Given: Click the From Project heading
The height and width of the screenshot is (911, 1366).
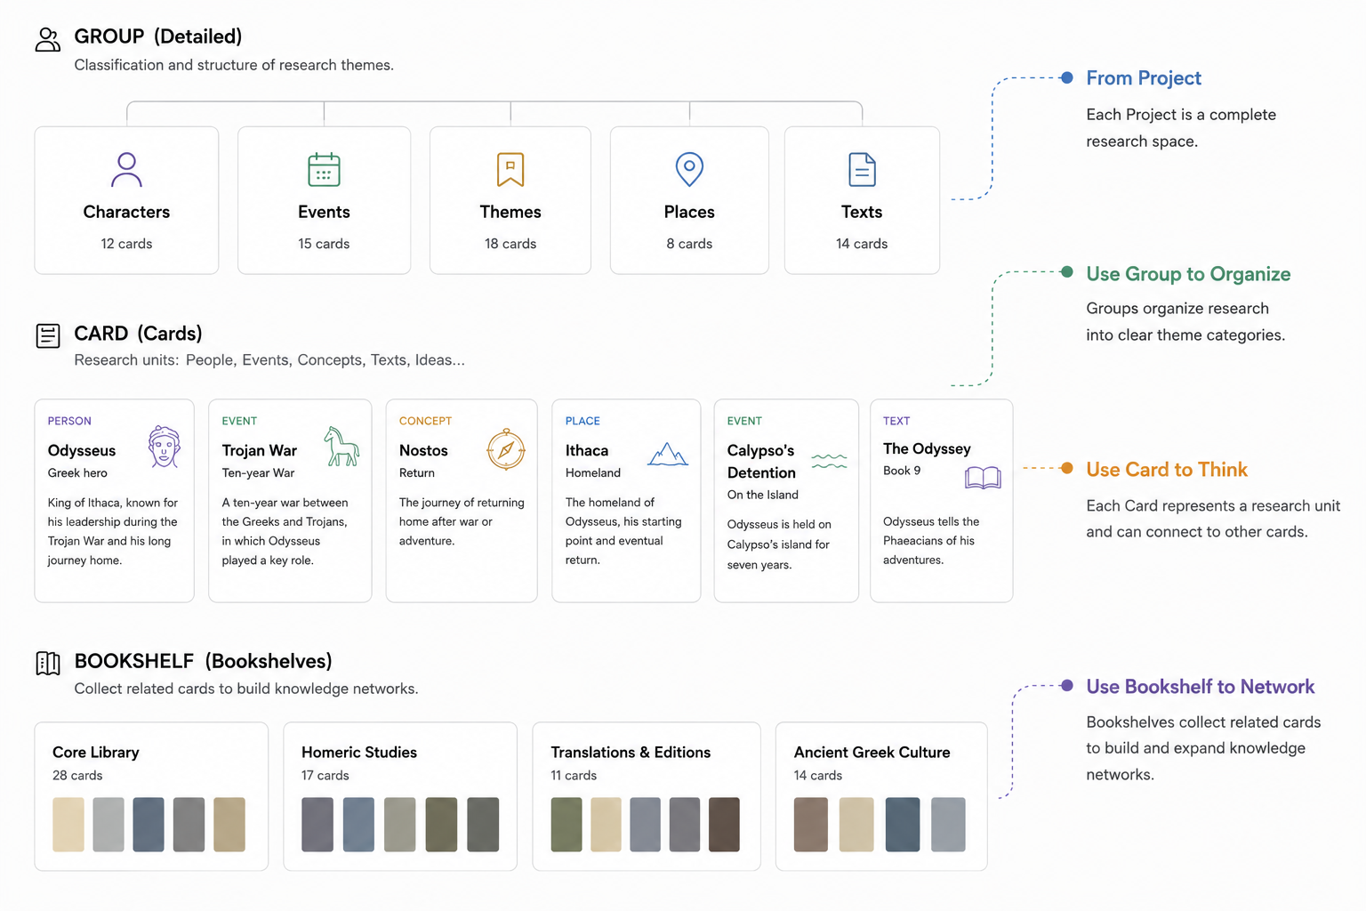Looking at the screenshot, I should click(1144, 78).
